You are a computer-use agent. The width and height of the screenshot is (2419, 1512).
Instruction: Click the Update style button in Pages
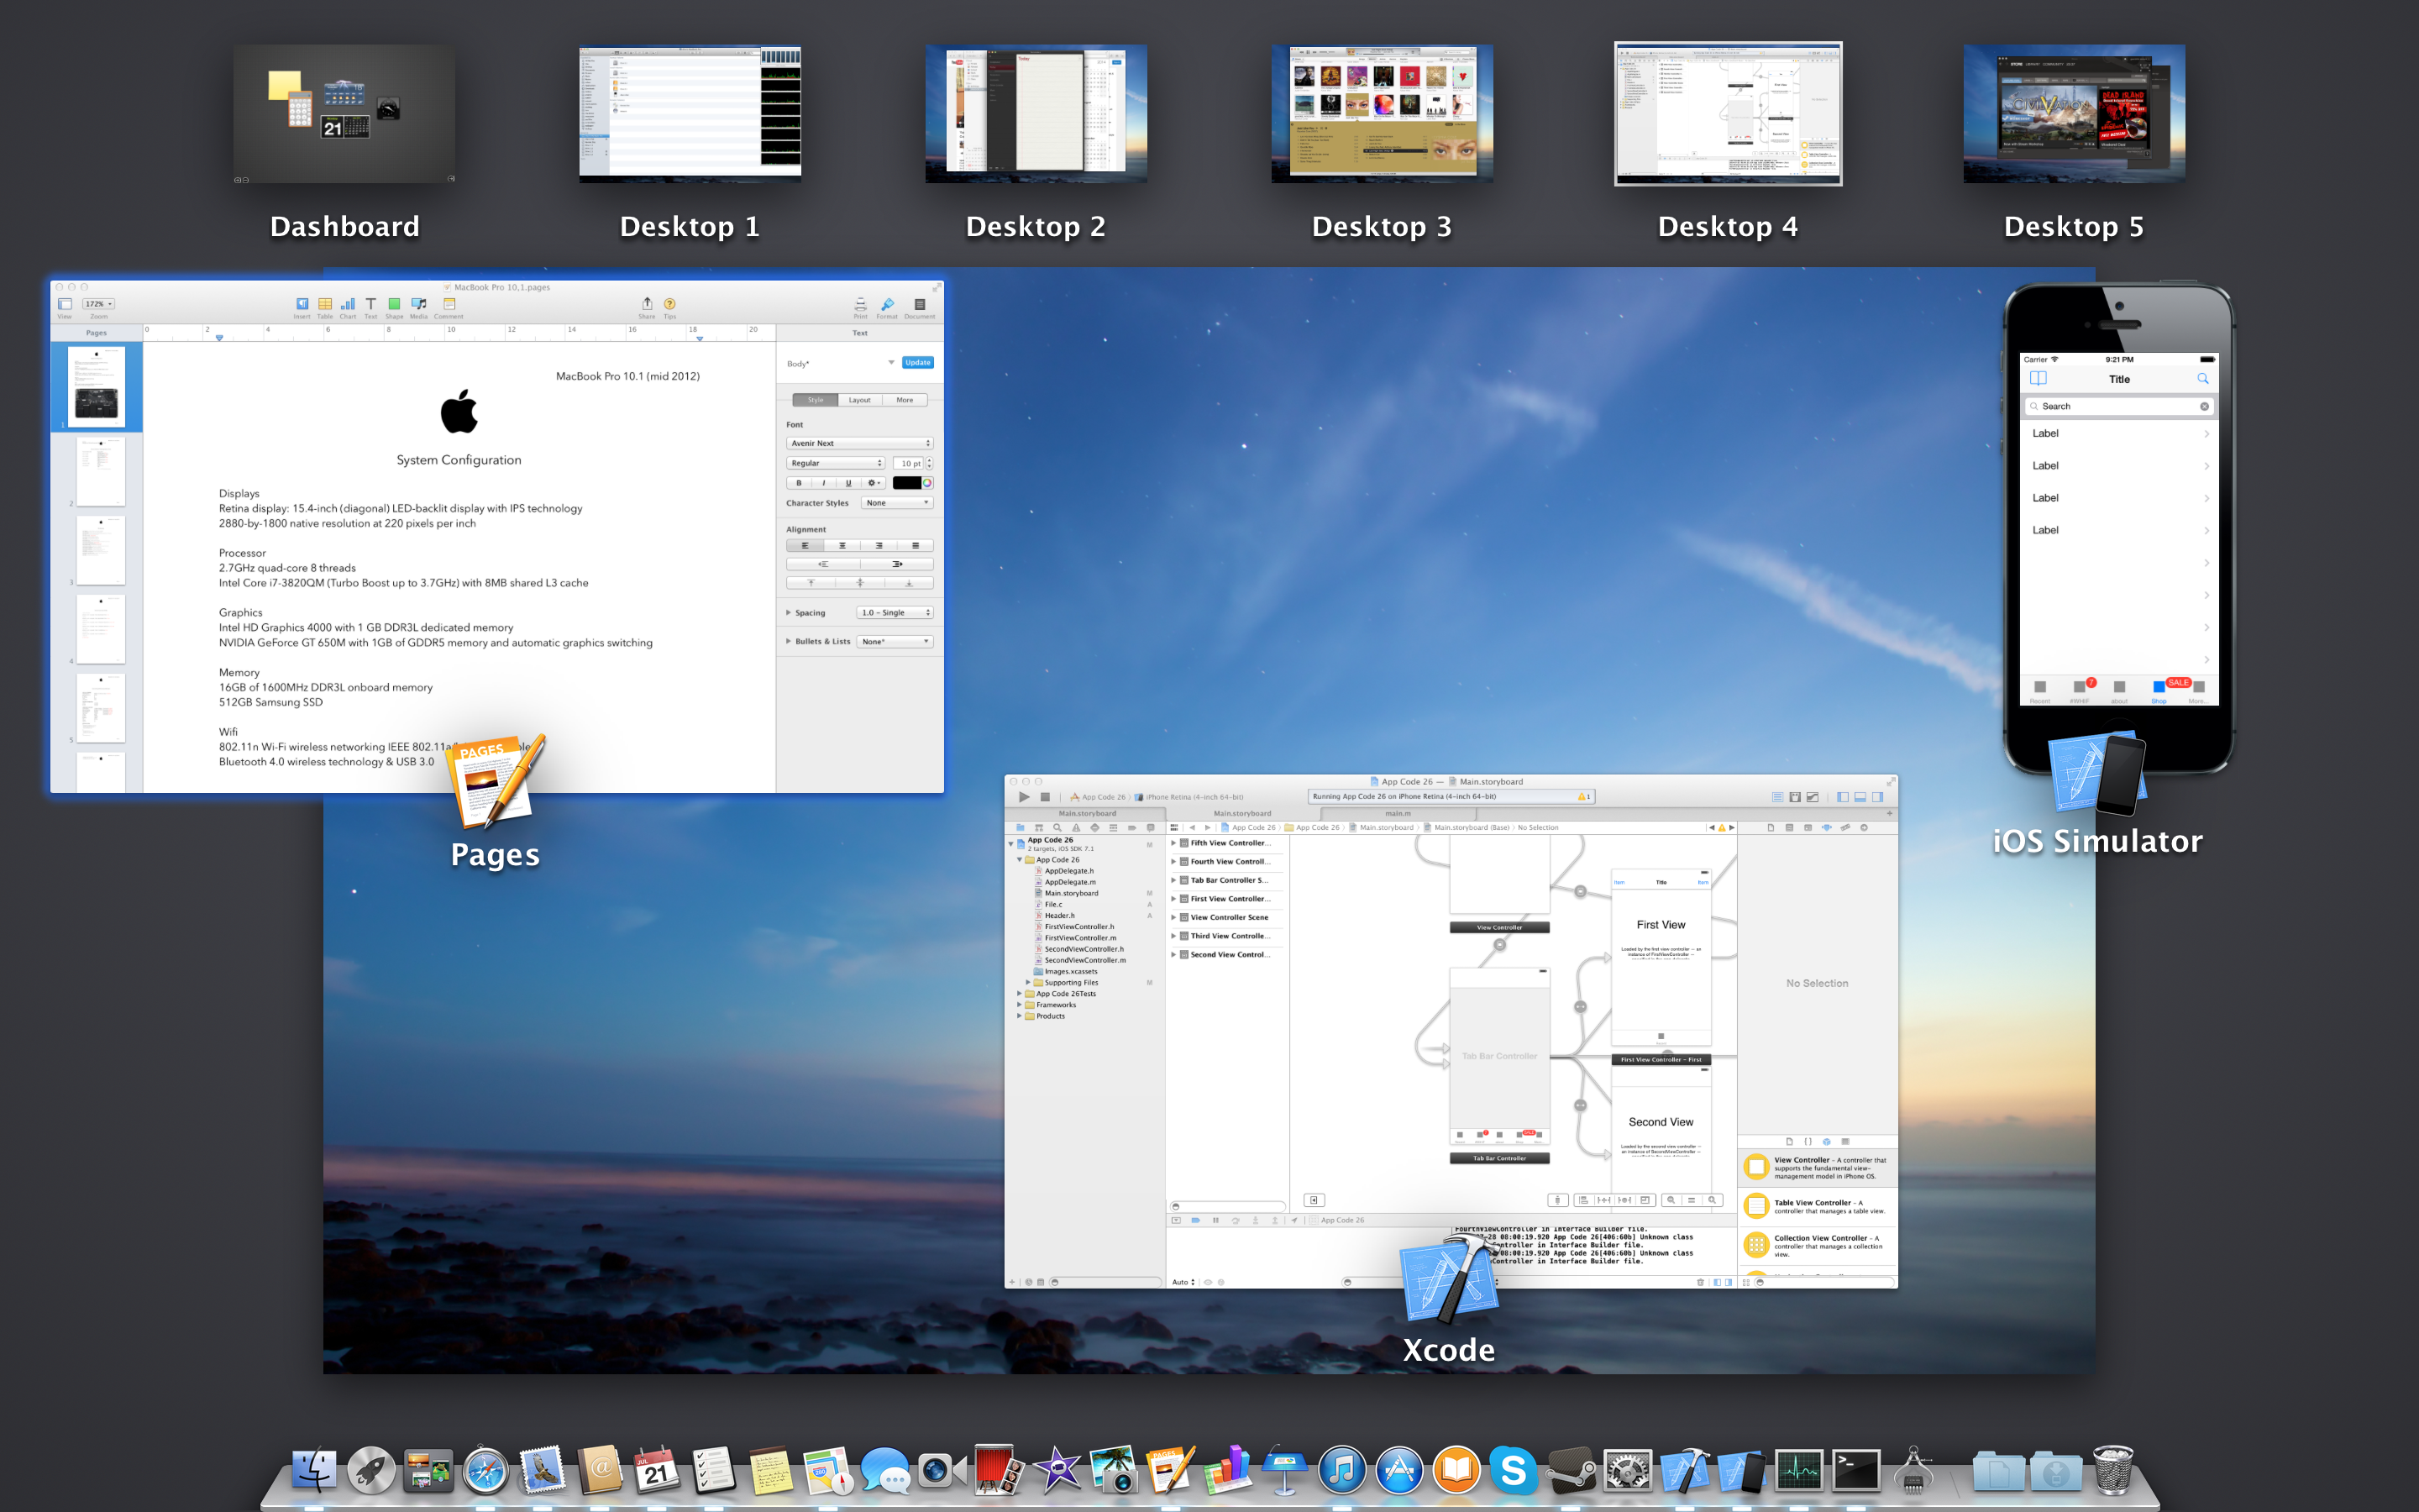point(917,363)
